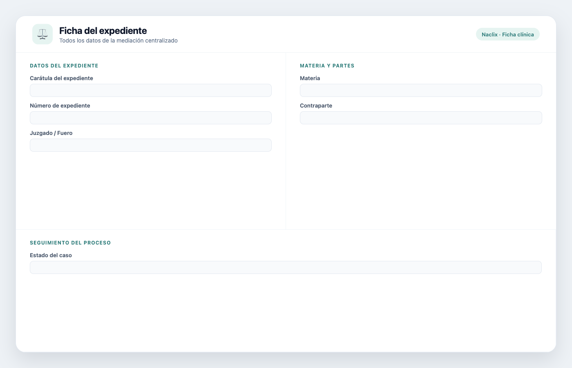The height and width of the screenshot is (368, 572).
Task: Click the 'Todos los datos de la mediación centralizado' subtitle
Action: 118,40
